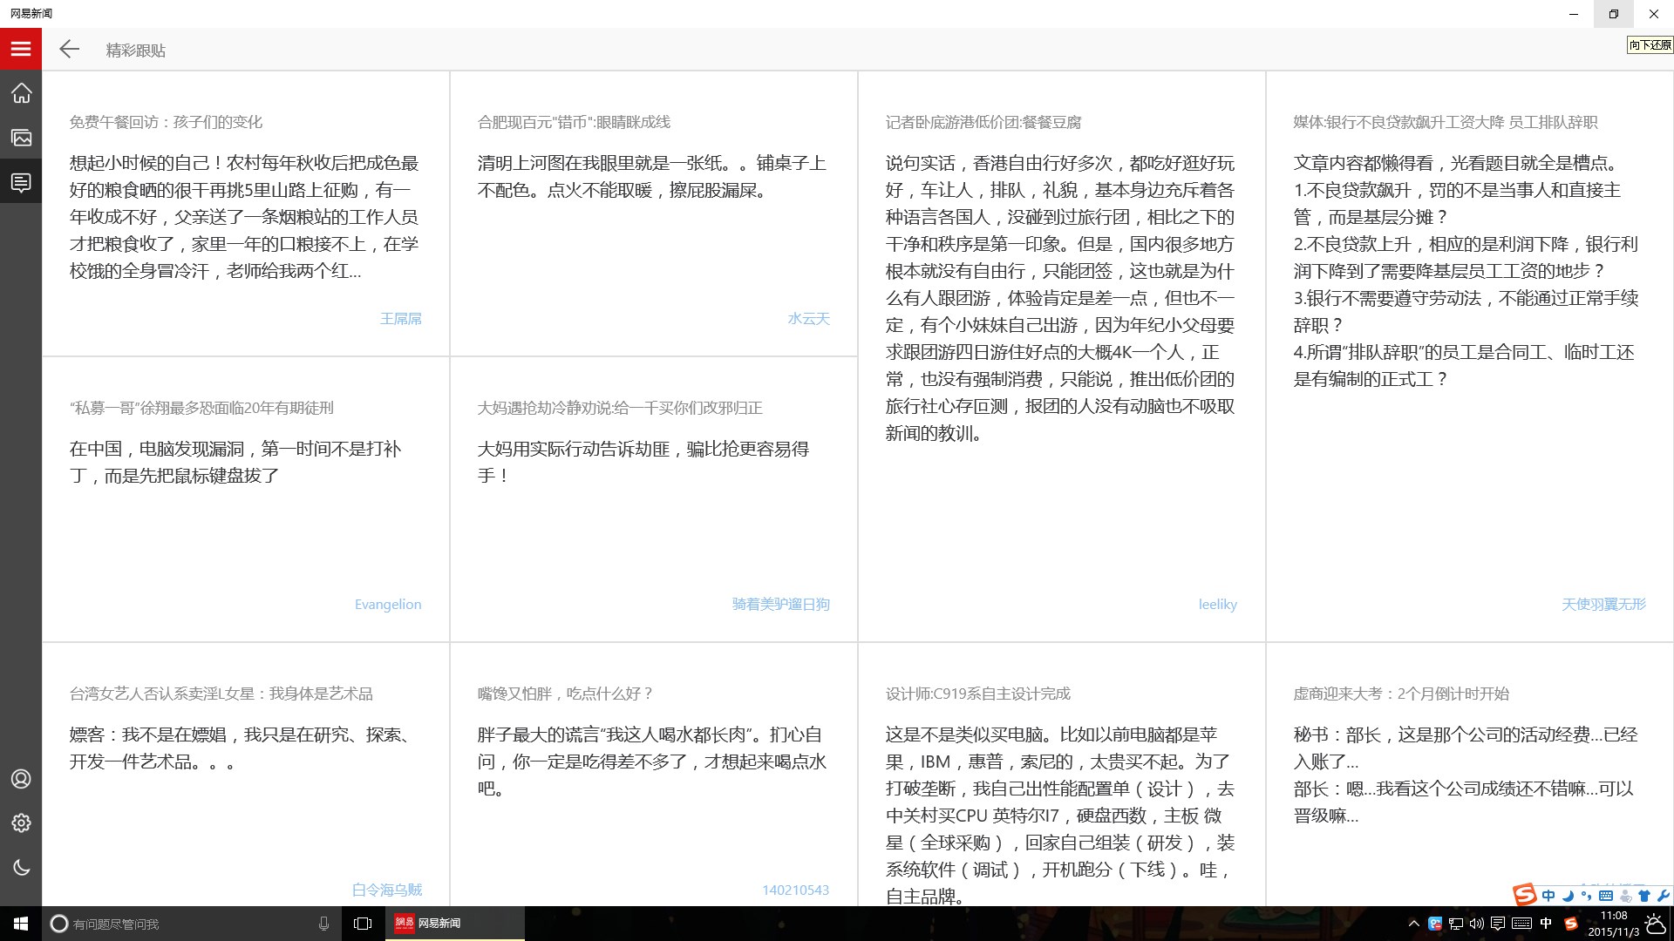1674x941 pixels.
Task: Click volume speaker tray icon
Action: click(1476, 924)
